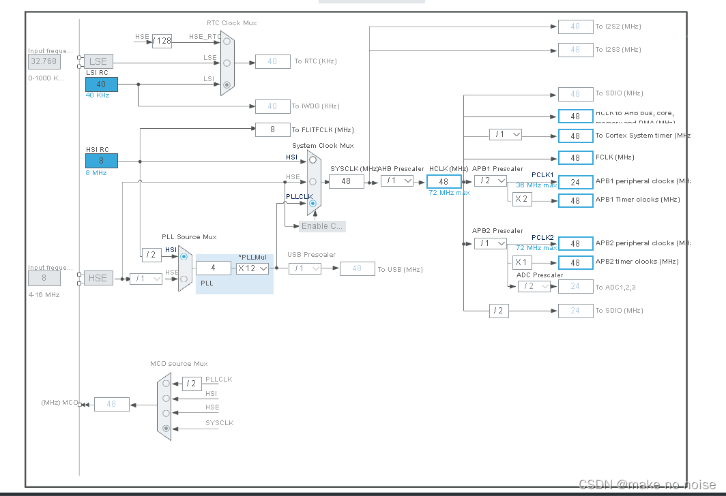
Task: Click the Cortex System timer value field
Action: 575,136
